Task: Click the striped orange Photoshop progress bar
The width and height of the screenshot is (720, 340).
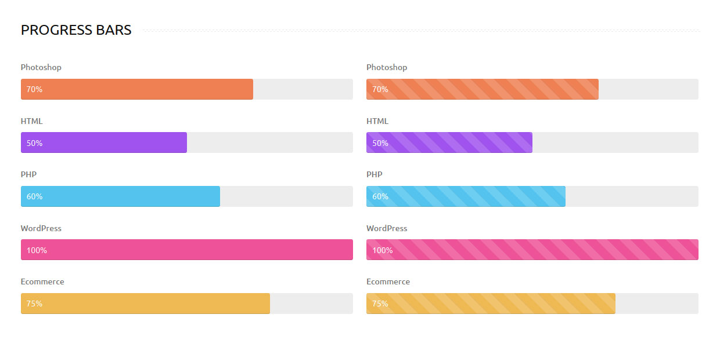Action: [482, 89]
